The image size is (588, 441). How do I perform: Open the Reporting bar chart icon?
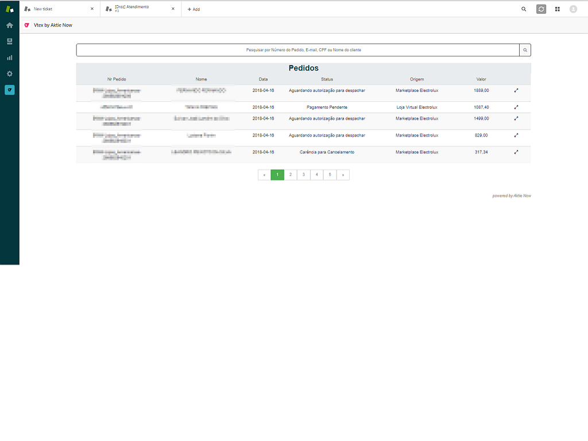(9, 57)
